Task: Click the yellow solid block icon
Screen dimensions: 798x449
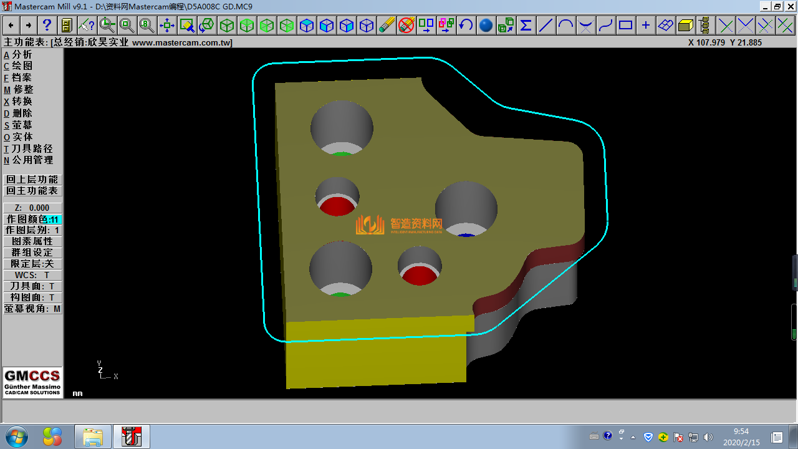Action: tap(685, 26)
